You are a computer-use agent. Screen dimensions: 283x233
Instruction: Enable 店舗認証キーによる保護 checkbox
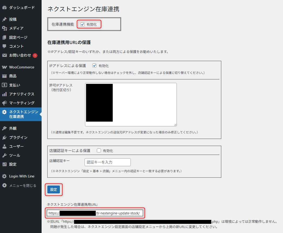[99, 151]
